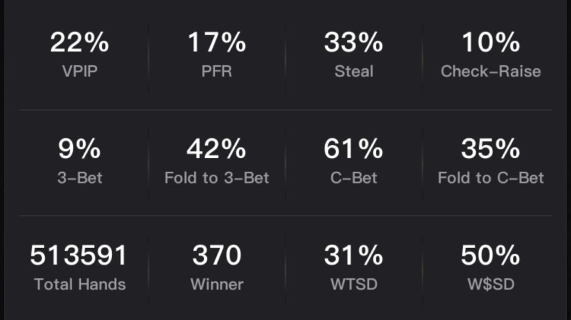571x320 pixels.
Task: Select the 17% PFR percentage value
Action: click(216, 43)
